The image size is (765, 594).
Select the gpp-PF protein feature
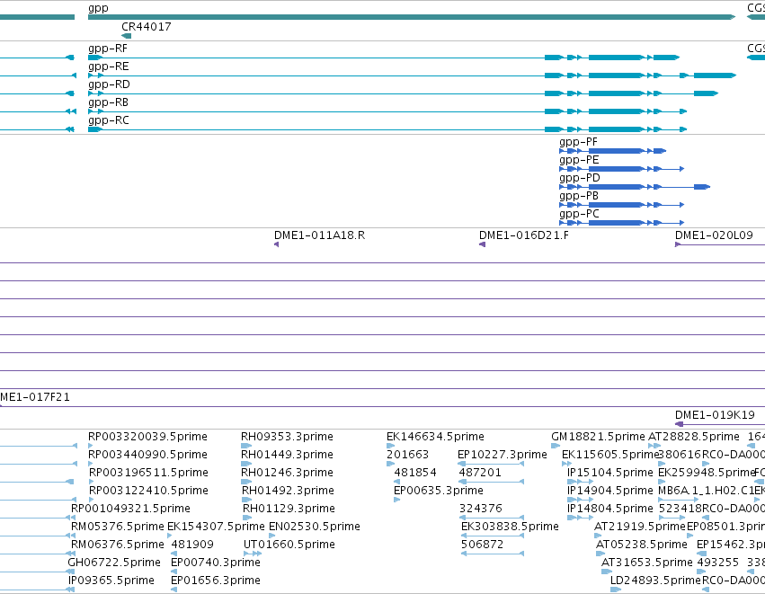click(x=613, y=151)
